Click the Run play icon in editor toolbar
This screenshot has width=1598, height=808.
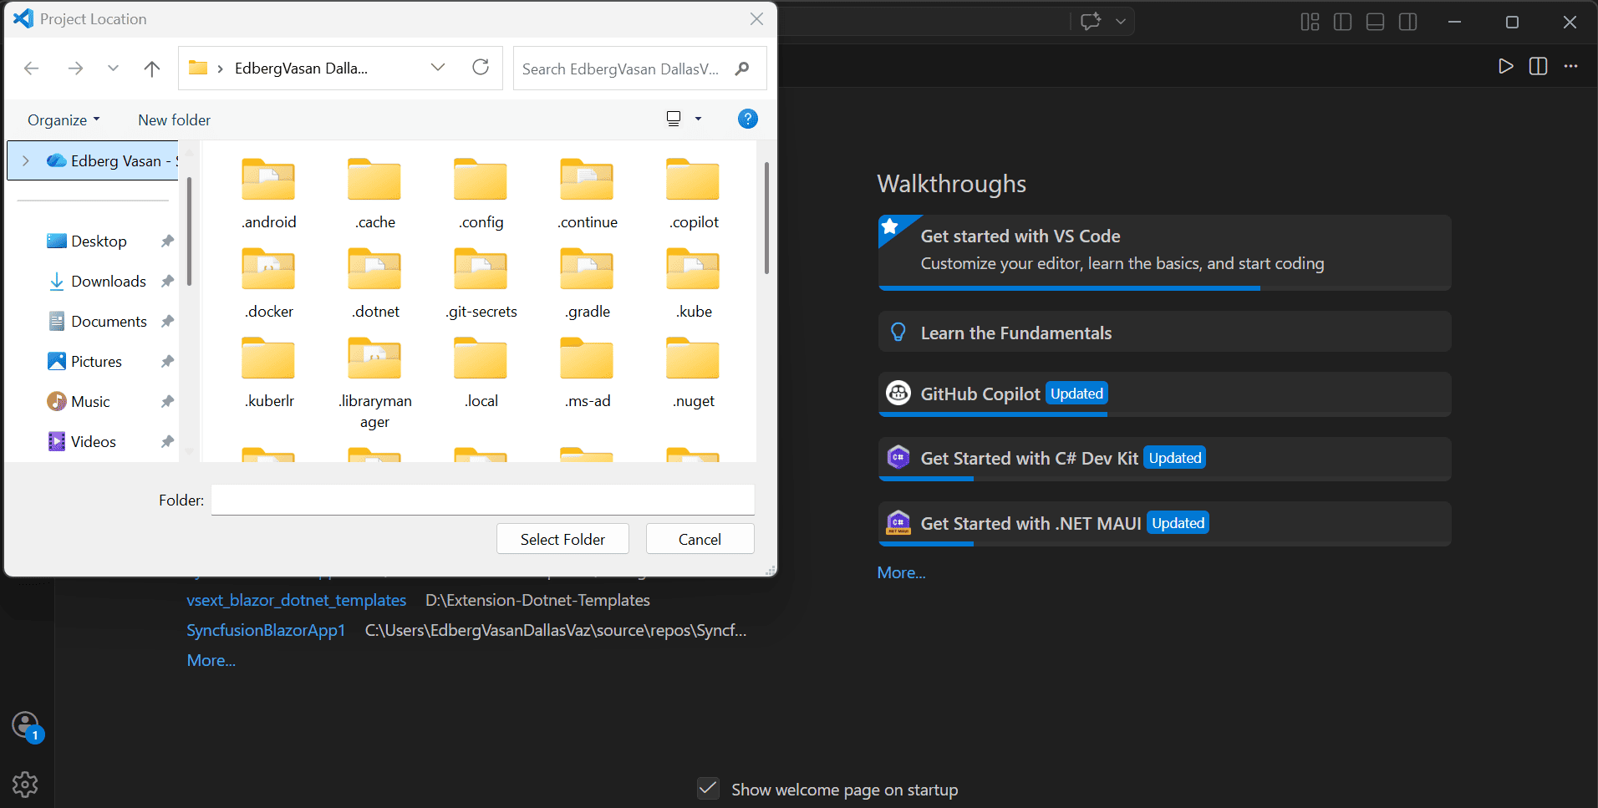pos(1505,67)
